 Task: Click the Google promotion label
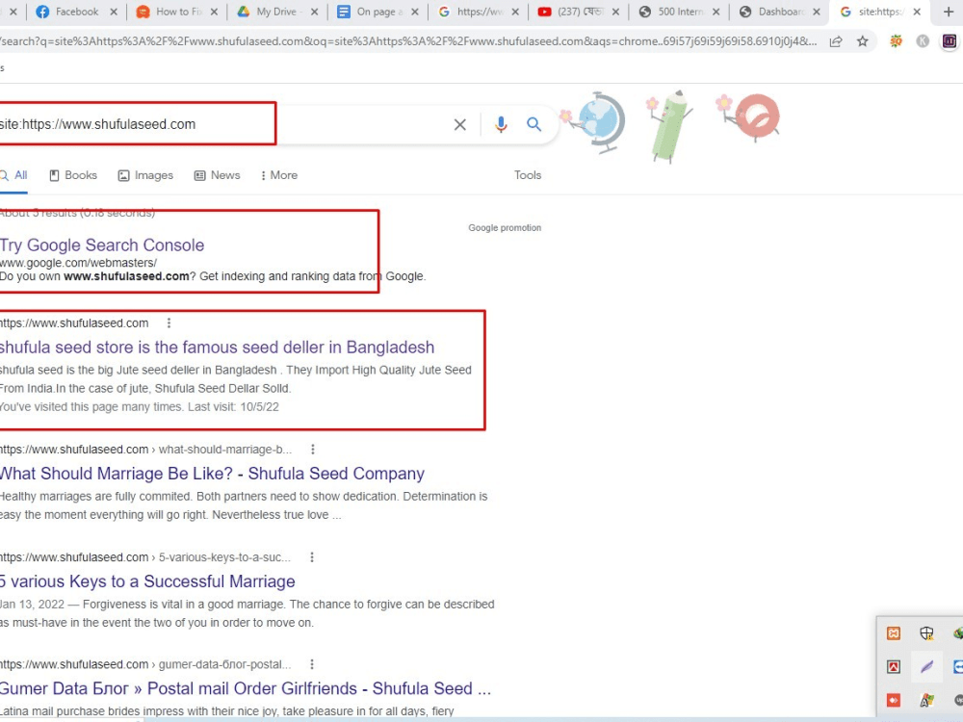pos(505,228)
